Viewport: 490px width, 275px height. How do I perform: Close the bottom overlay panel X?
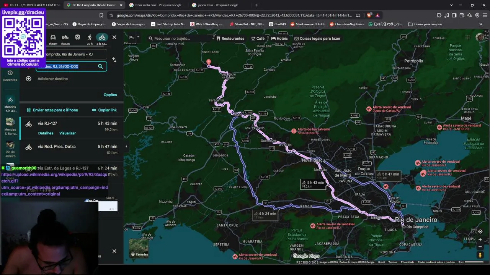[114, 251]
